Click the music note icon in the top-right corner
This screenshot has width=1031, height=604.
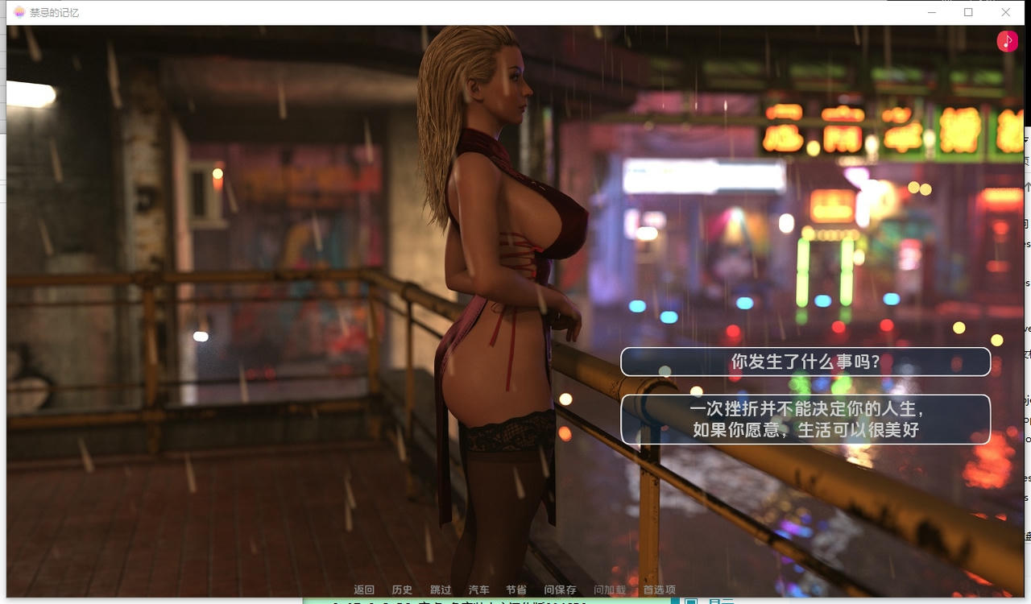[x=1008, y=40]
